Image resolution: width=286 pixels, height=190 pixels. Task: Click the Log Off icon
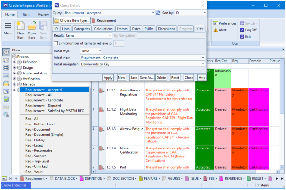click(x=242, y=30)
